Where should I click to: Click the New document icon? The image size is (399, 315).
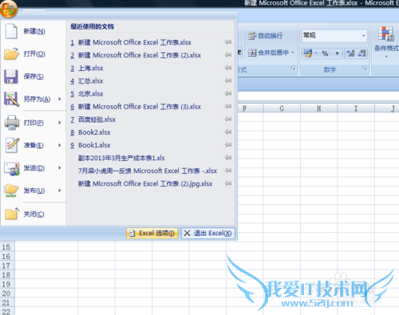pos(11,31)
